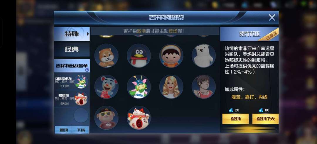
Task: Click the empty roster slot circle
Action: click(81, 115)
